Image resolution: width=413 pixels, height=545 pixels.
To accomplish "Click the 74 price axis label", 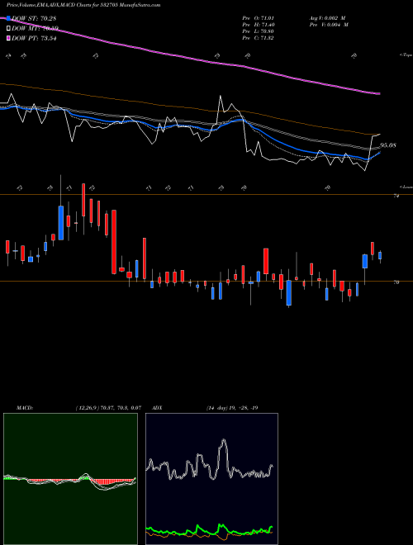I will click(x=396, y=196).
